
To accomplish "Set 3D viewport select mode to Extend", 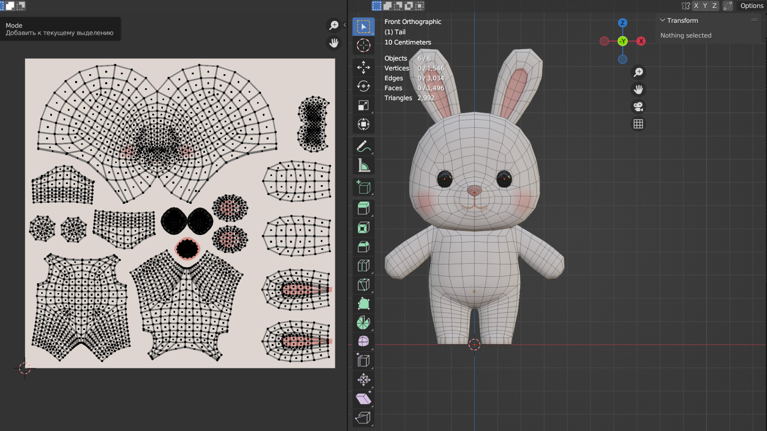I will pyautogui.click(x=387, y=6).
